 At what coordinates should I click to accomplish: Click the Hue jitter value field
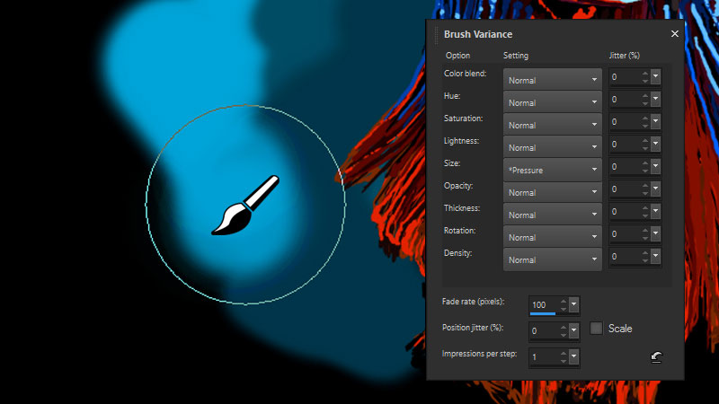click(x=625, y=100)
